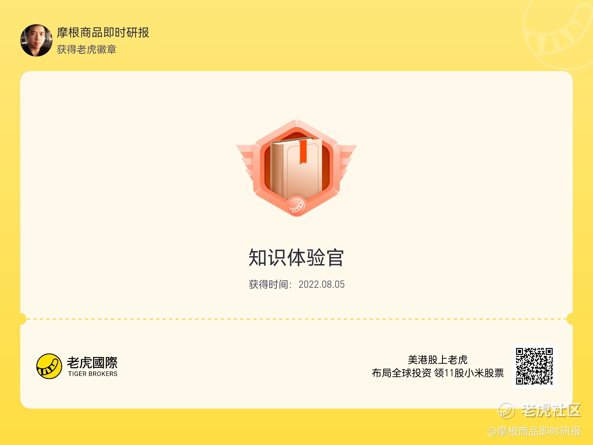This screenshot has width=593, height=445.
Task: Click the 老虎社区 watermark logo icon
Action: pos(506,411)
